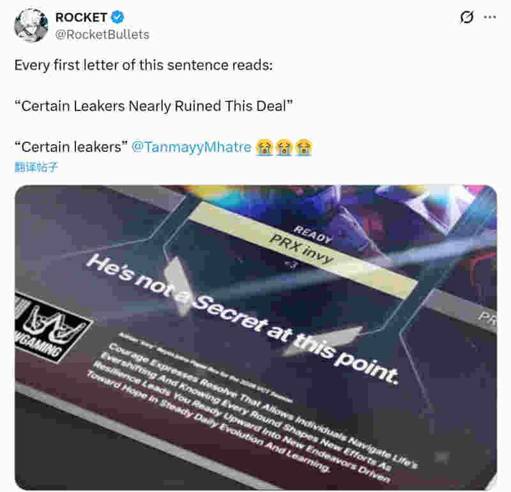Open the Grok explain-post icon

click(x=467, y=17)
